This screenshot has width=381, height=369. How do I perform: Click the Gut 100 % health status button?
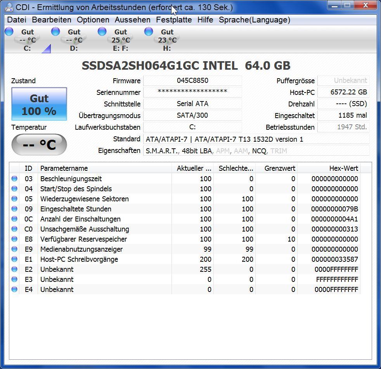point(39,104)
